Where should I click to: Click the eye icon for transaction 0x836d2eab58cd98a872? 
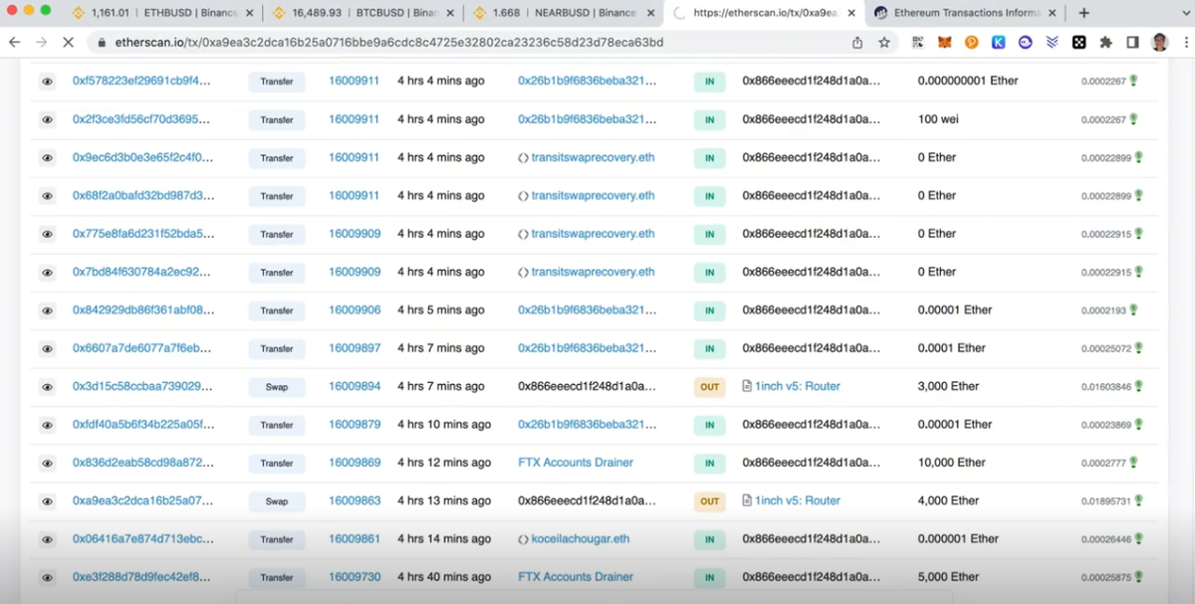click(x=47, y=463)
